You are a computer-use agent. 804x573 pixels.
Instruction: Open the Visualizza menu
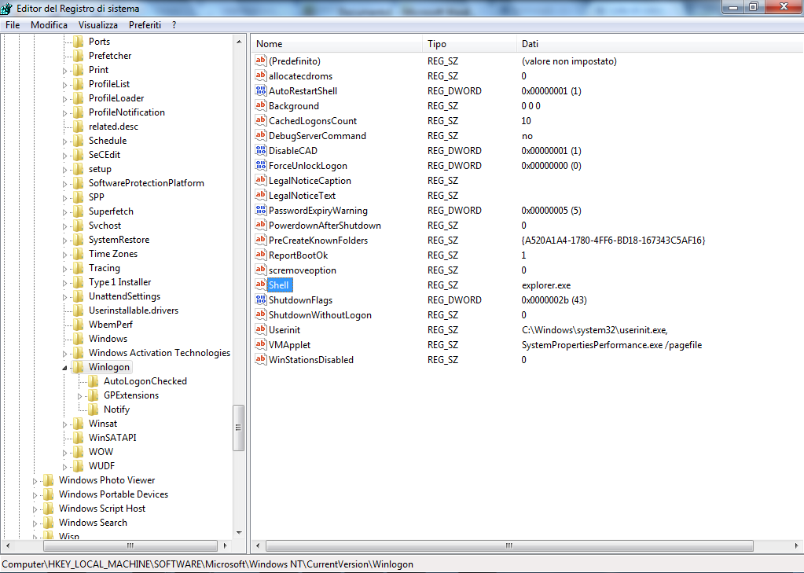coord(98,24)
